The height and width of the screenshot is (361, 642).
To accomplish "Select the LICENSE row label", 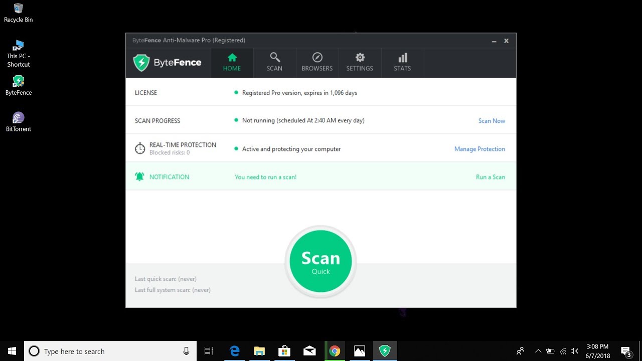I will [x=146, y=93].
